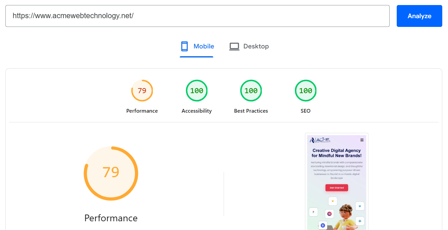Click inside the URL address field
448x230 pixels.
[197, 16]
